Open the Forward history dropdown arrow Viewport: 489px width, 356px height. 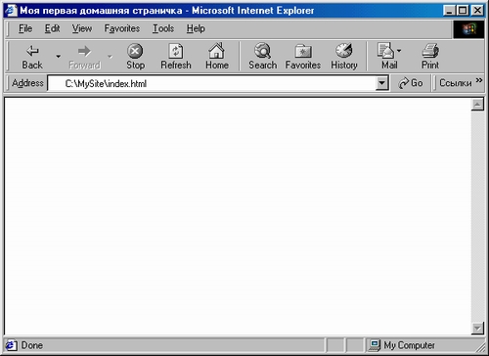coord(110,57)
